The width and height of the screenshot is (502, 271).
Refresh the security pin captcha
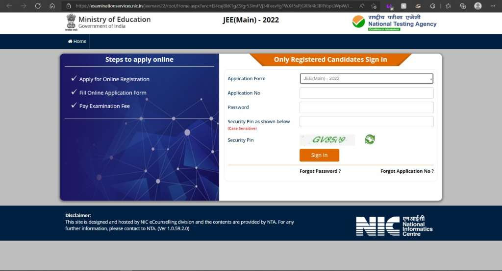click(370, 139)
